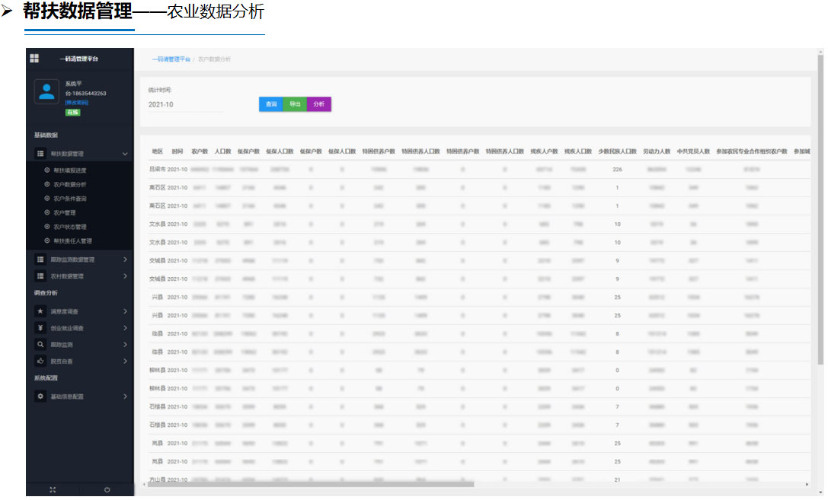Image resolution: width=828 pixels, height=500 pixels.
Task: Click the table's horizontal scrollbar thumb
Action: [311, 484]
